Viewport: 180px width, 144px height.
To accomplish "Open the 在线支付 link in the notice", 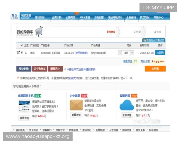I will (x=73, y=78).
